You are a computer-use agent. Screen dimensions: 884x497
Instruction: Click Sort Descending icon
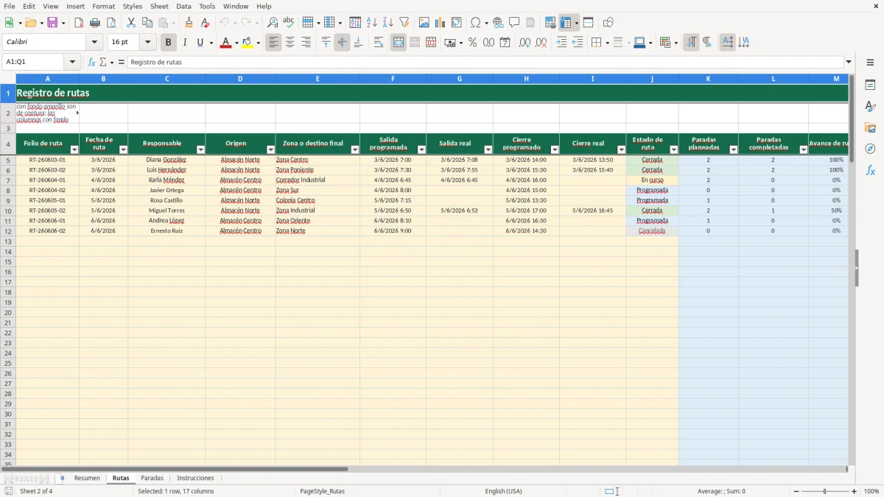pyautogui.click(x=388, y=23)
